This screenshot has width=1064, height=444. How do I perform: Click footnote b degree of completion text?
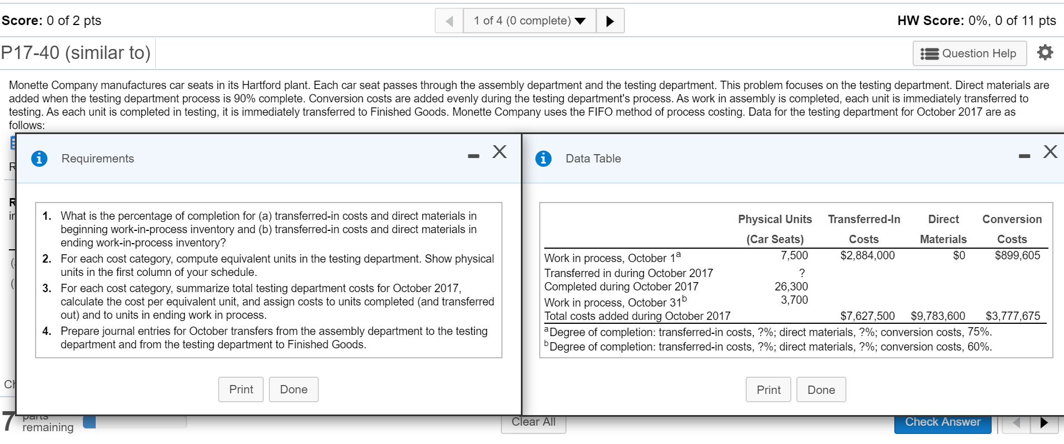(x=768, y=347)
